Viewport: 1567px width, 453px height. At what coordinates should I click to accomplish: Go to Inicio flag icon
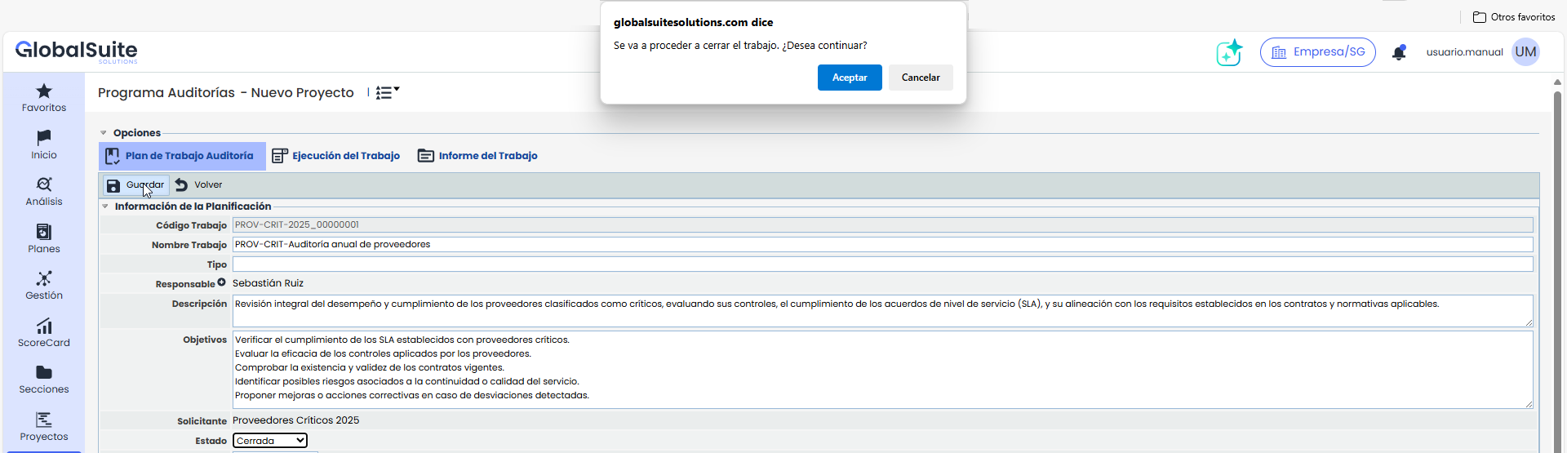coord(44,138)
